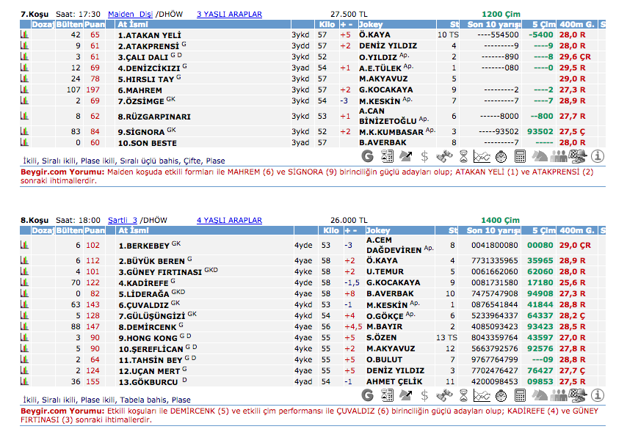The image size is (627, 440).
Task: Click the G icon under race 7
Action: (370, 155)
